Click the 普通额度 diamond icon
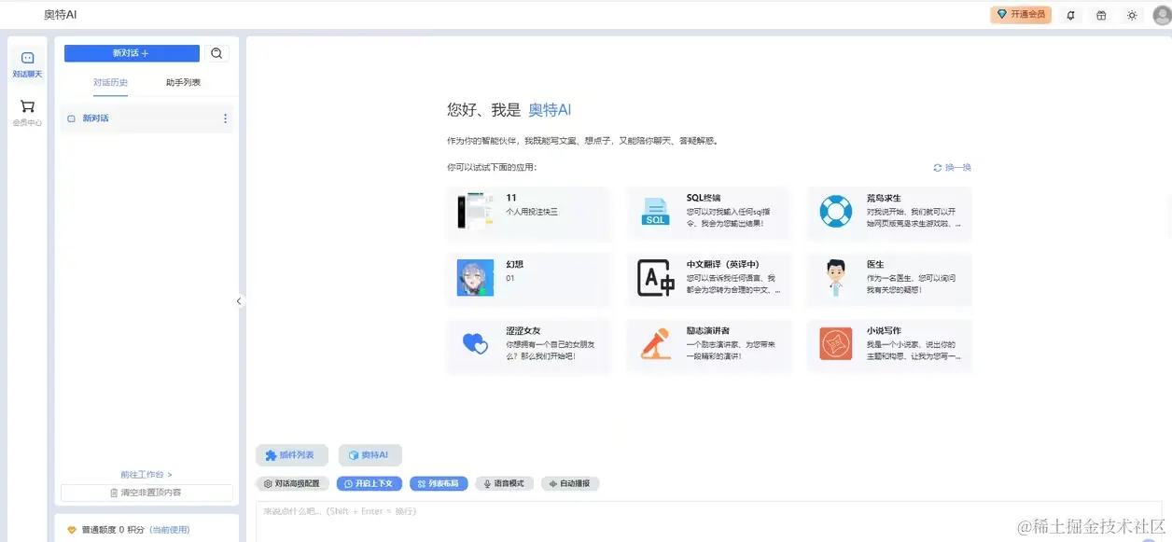1172x542 pixels. click(x=72, y=530)
